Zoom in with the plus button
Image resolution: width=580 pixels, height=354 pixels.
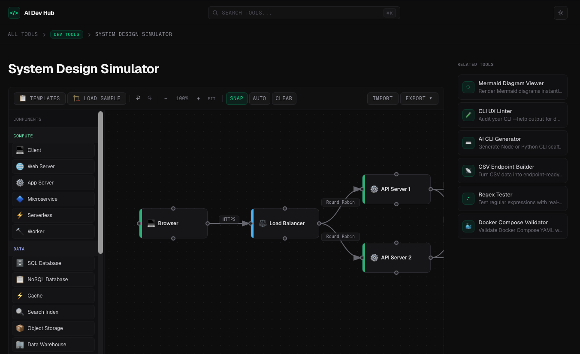click(198, 98)
